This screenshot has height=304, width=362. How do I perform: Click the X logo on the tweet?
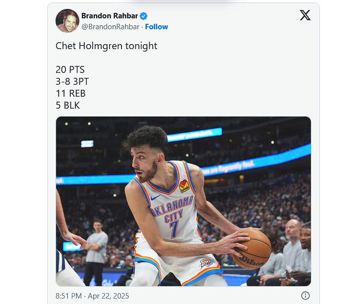click(305, 15)
